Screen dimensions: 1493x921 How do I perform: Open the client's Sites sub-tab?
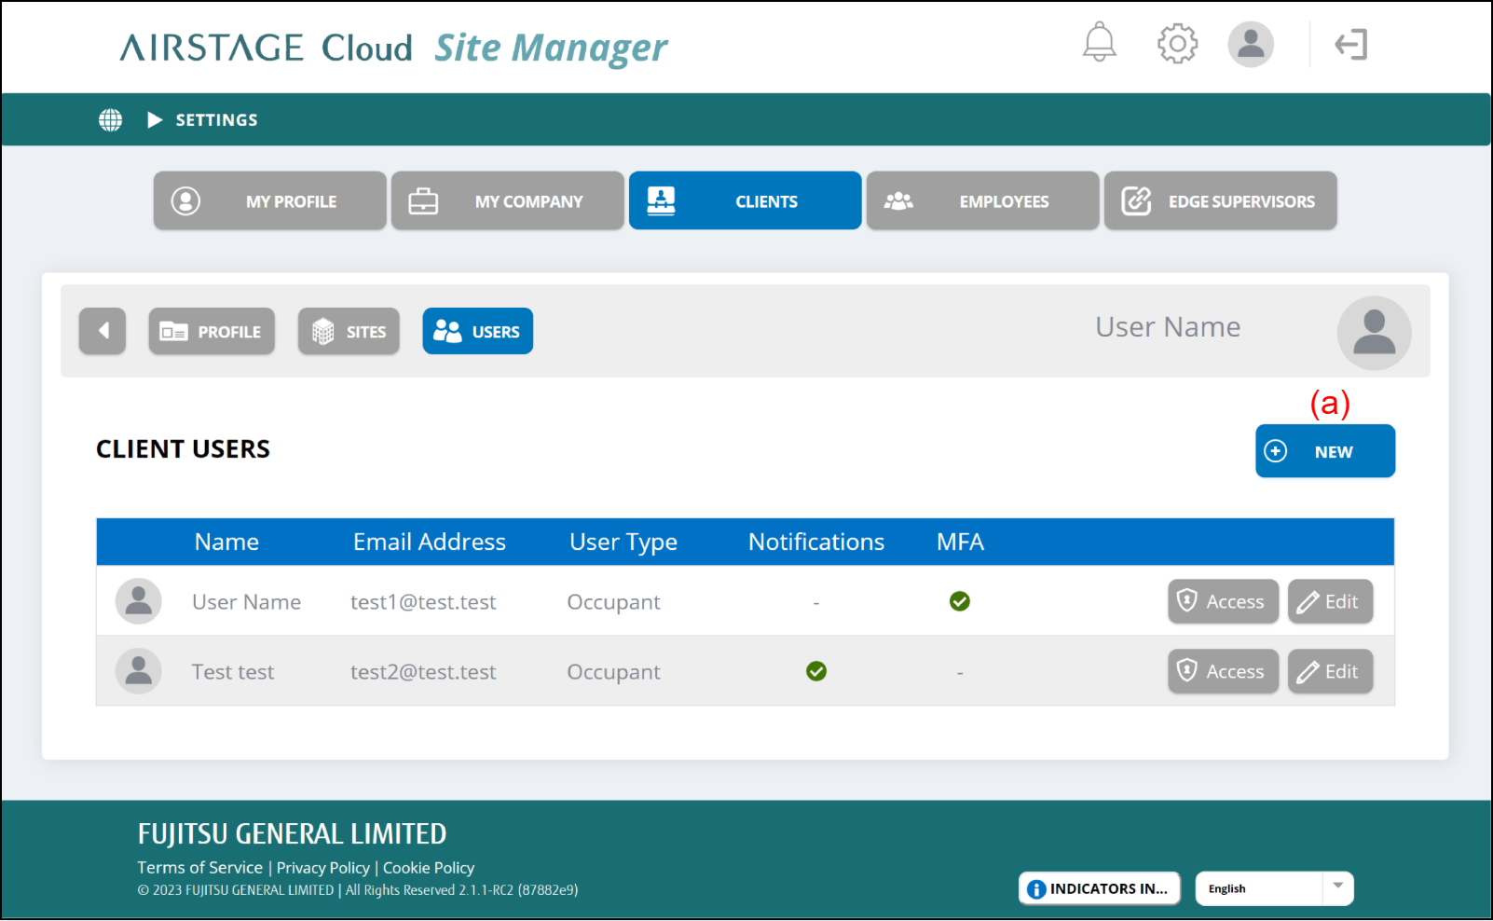349,331
